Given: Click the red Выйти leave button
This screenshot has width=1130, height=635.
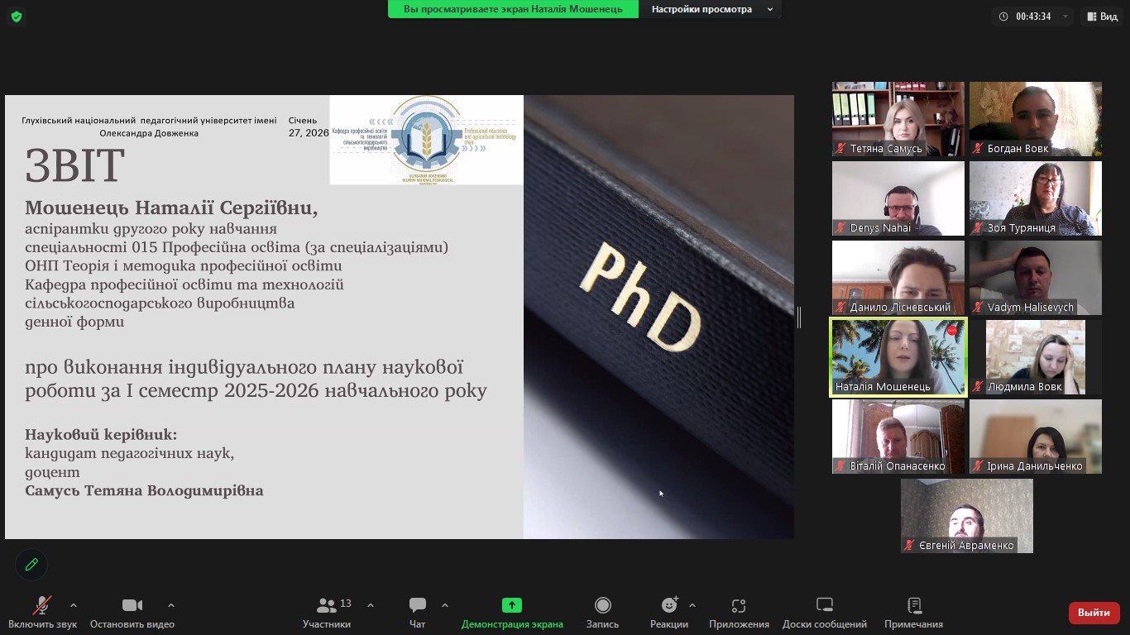Looking at the screenshot, I should [1094, 613].
